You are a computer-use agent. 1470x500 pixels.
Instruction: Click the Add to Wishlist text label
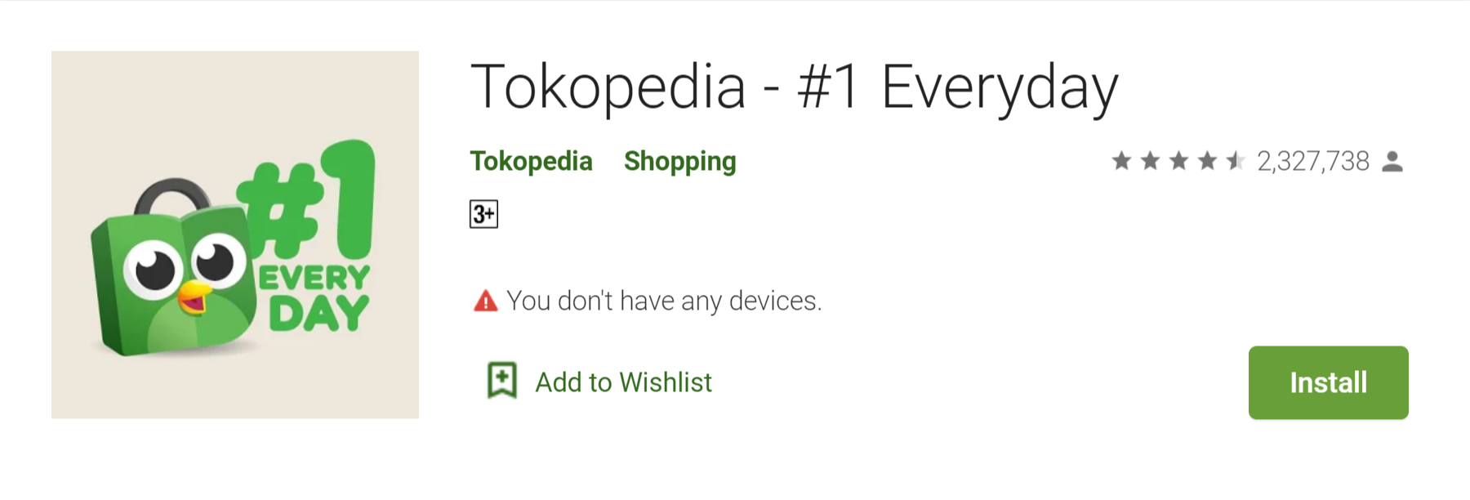tap(622, 382)
